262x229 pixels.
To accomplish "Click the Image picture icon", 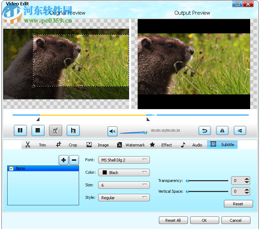I will [89, 145].
